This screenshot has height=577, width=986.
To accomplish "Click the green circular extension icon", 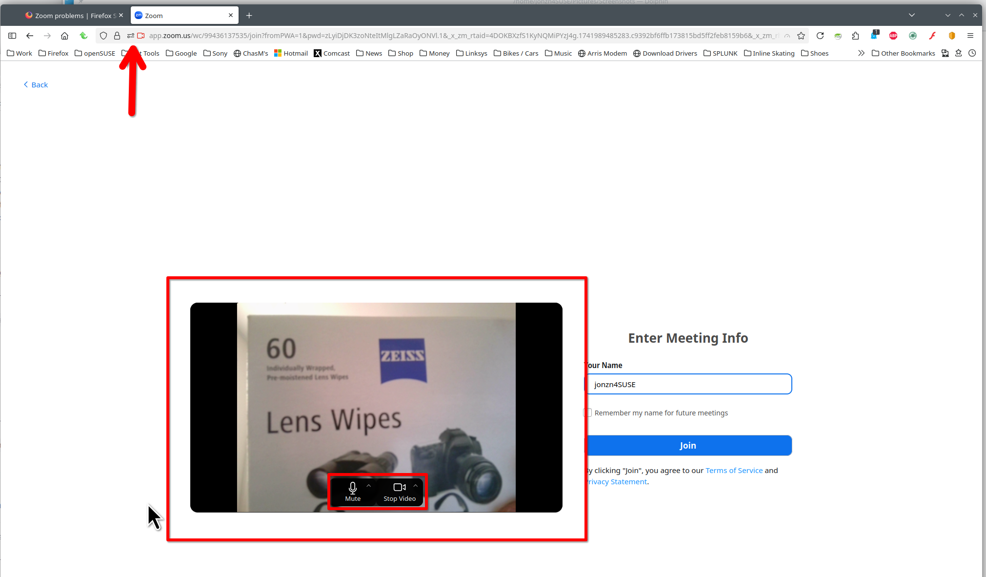I will [x=913, y=36].
